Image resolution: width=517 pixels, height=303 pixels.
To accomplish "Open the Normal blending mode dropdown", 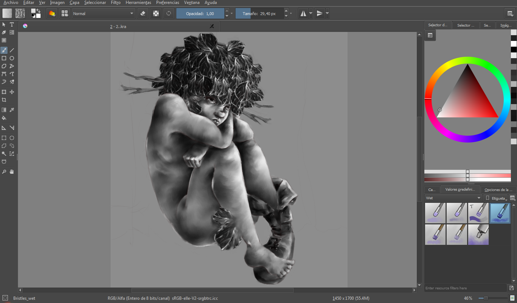I will coord(103,14).
